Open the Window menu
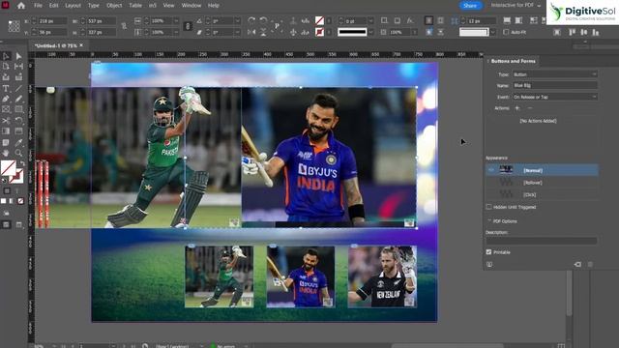This screenshot has height=348, width=619. coord(192,6)
